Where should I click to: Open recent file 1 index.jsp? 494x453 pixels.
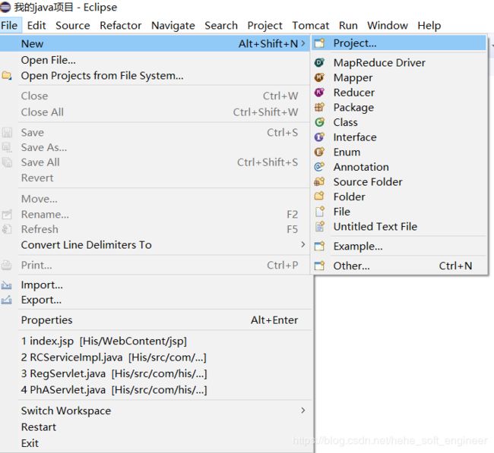pos(104,341)
